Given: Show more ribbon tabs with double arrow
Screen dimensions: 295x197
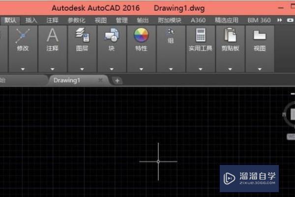Looking at the screenshot, I should (280, 20).
